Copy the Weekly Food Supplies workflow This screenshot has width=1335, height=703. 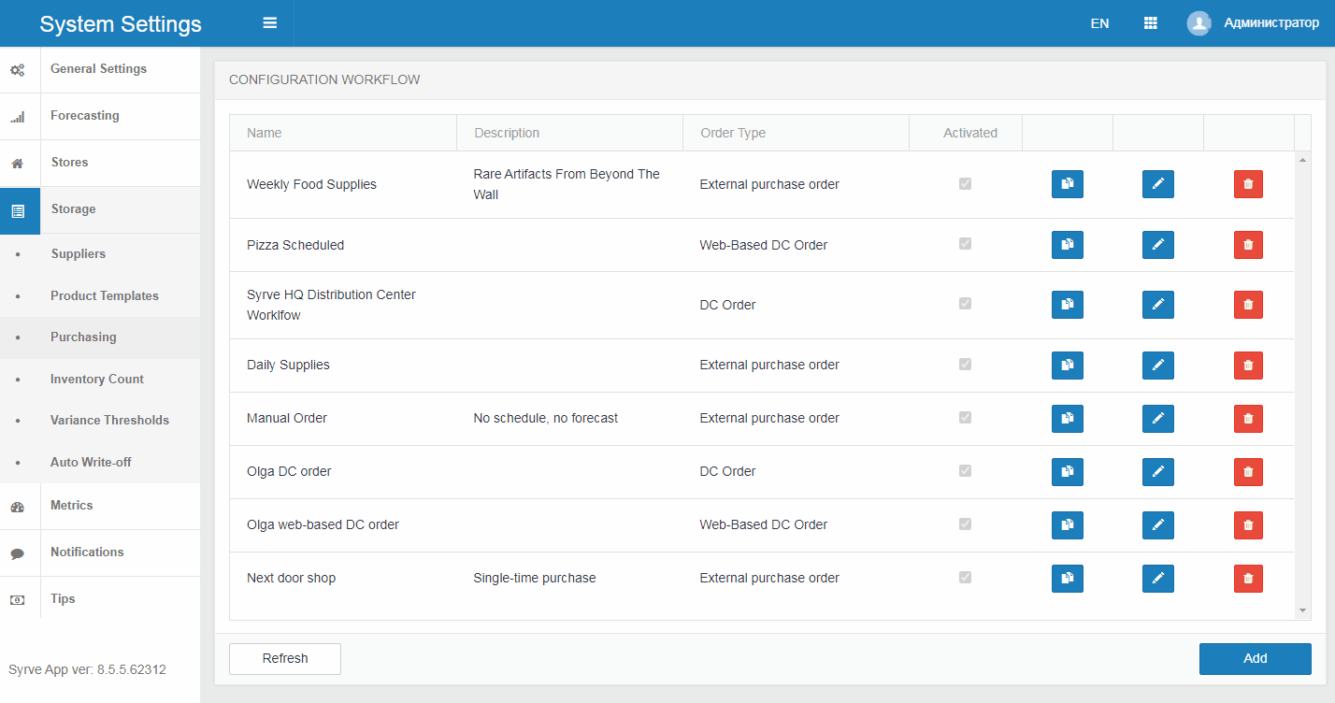[1067, 184]
